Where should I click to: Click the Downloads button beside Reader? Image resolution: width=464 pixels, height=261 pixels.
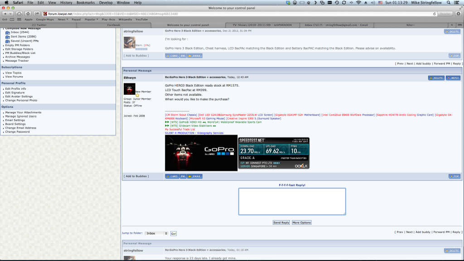click(458, 14)
